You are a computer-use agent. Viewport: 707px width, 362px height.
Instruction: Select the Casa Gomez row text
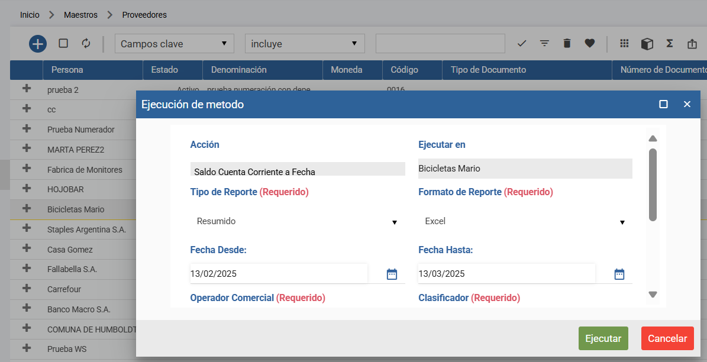[70, 249]
